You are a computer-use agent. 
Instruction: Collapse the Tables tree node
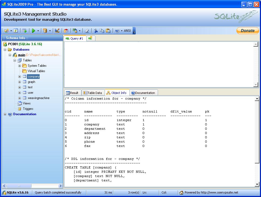point(15,60)
